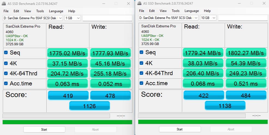Click gray progress bar in left window
Image resolution: width=269 pixels, height=135 pixels.
coord(56,116)
